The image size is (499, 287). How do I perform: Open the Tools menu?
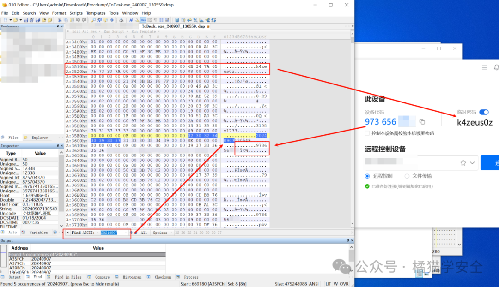(114, 13)
